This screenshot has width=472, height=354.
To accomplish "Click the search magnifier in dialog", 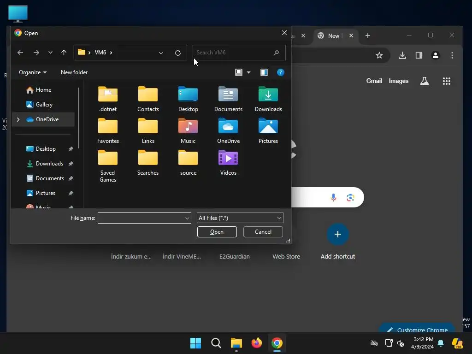I will click(276, 53).
